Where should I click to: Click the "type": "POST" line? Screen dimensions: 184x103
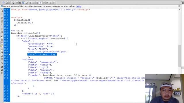pyautogui.click(x=38, y=49)
